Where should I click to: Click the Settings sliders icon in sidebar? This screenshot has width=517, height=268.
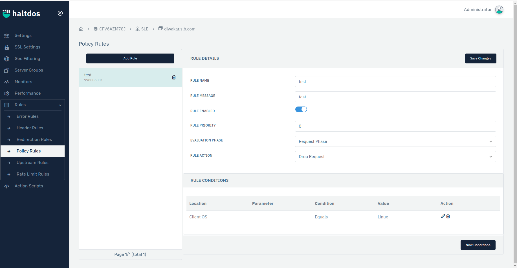[x=7, y=36]
